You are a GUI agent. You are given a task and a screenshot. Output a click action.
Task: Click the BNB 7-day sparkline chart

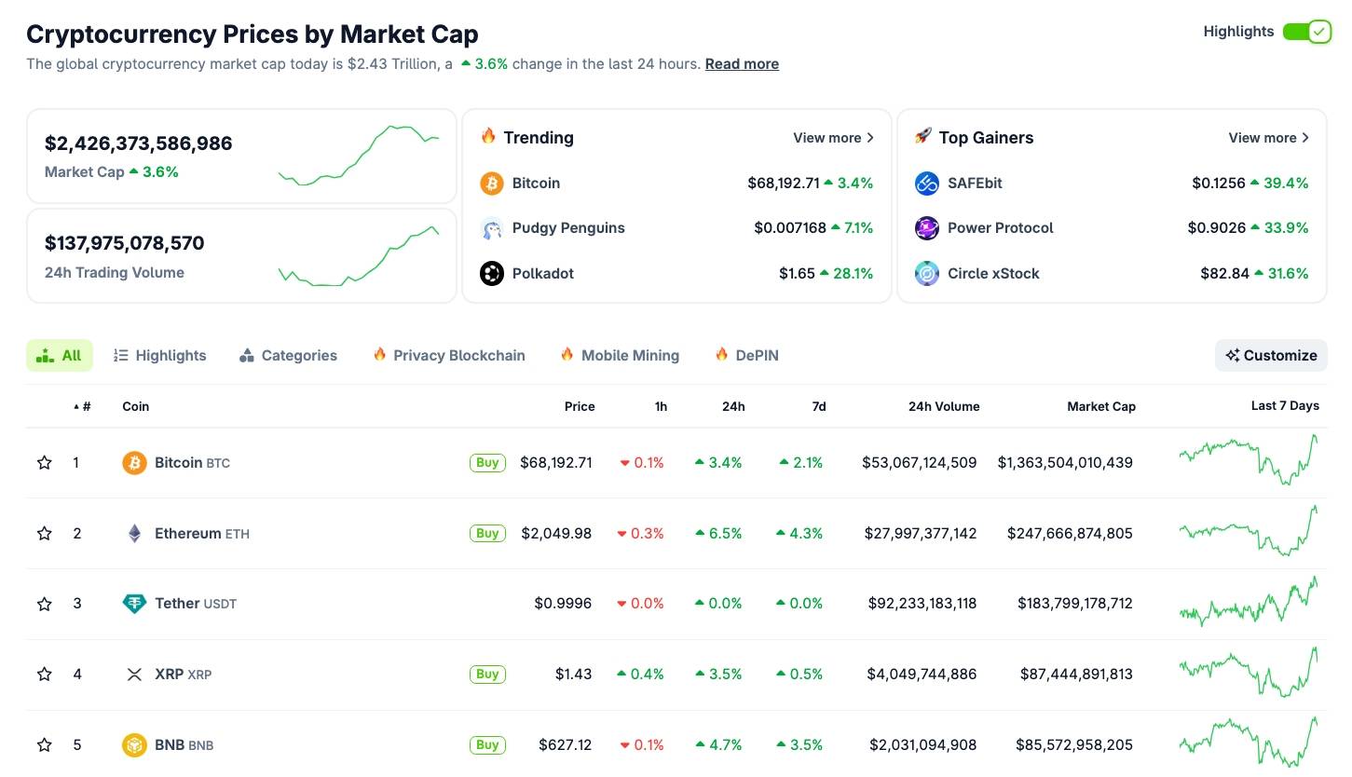click(1249, 743)
